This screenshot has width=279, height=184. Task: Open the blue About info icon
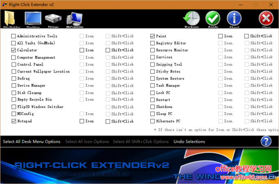click(234, 18)
